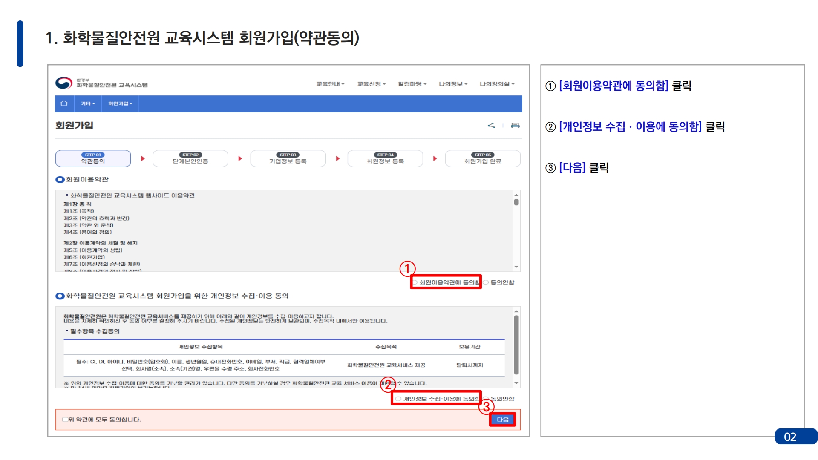Viewport: 818px width, 460px height.
Task: Click the STEP 02 단계본인인증 step box
Action: (190, 158)
